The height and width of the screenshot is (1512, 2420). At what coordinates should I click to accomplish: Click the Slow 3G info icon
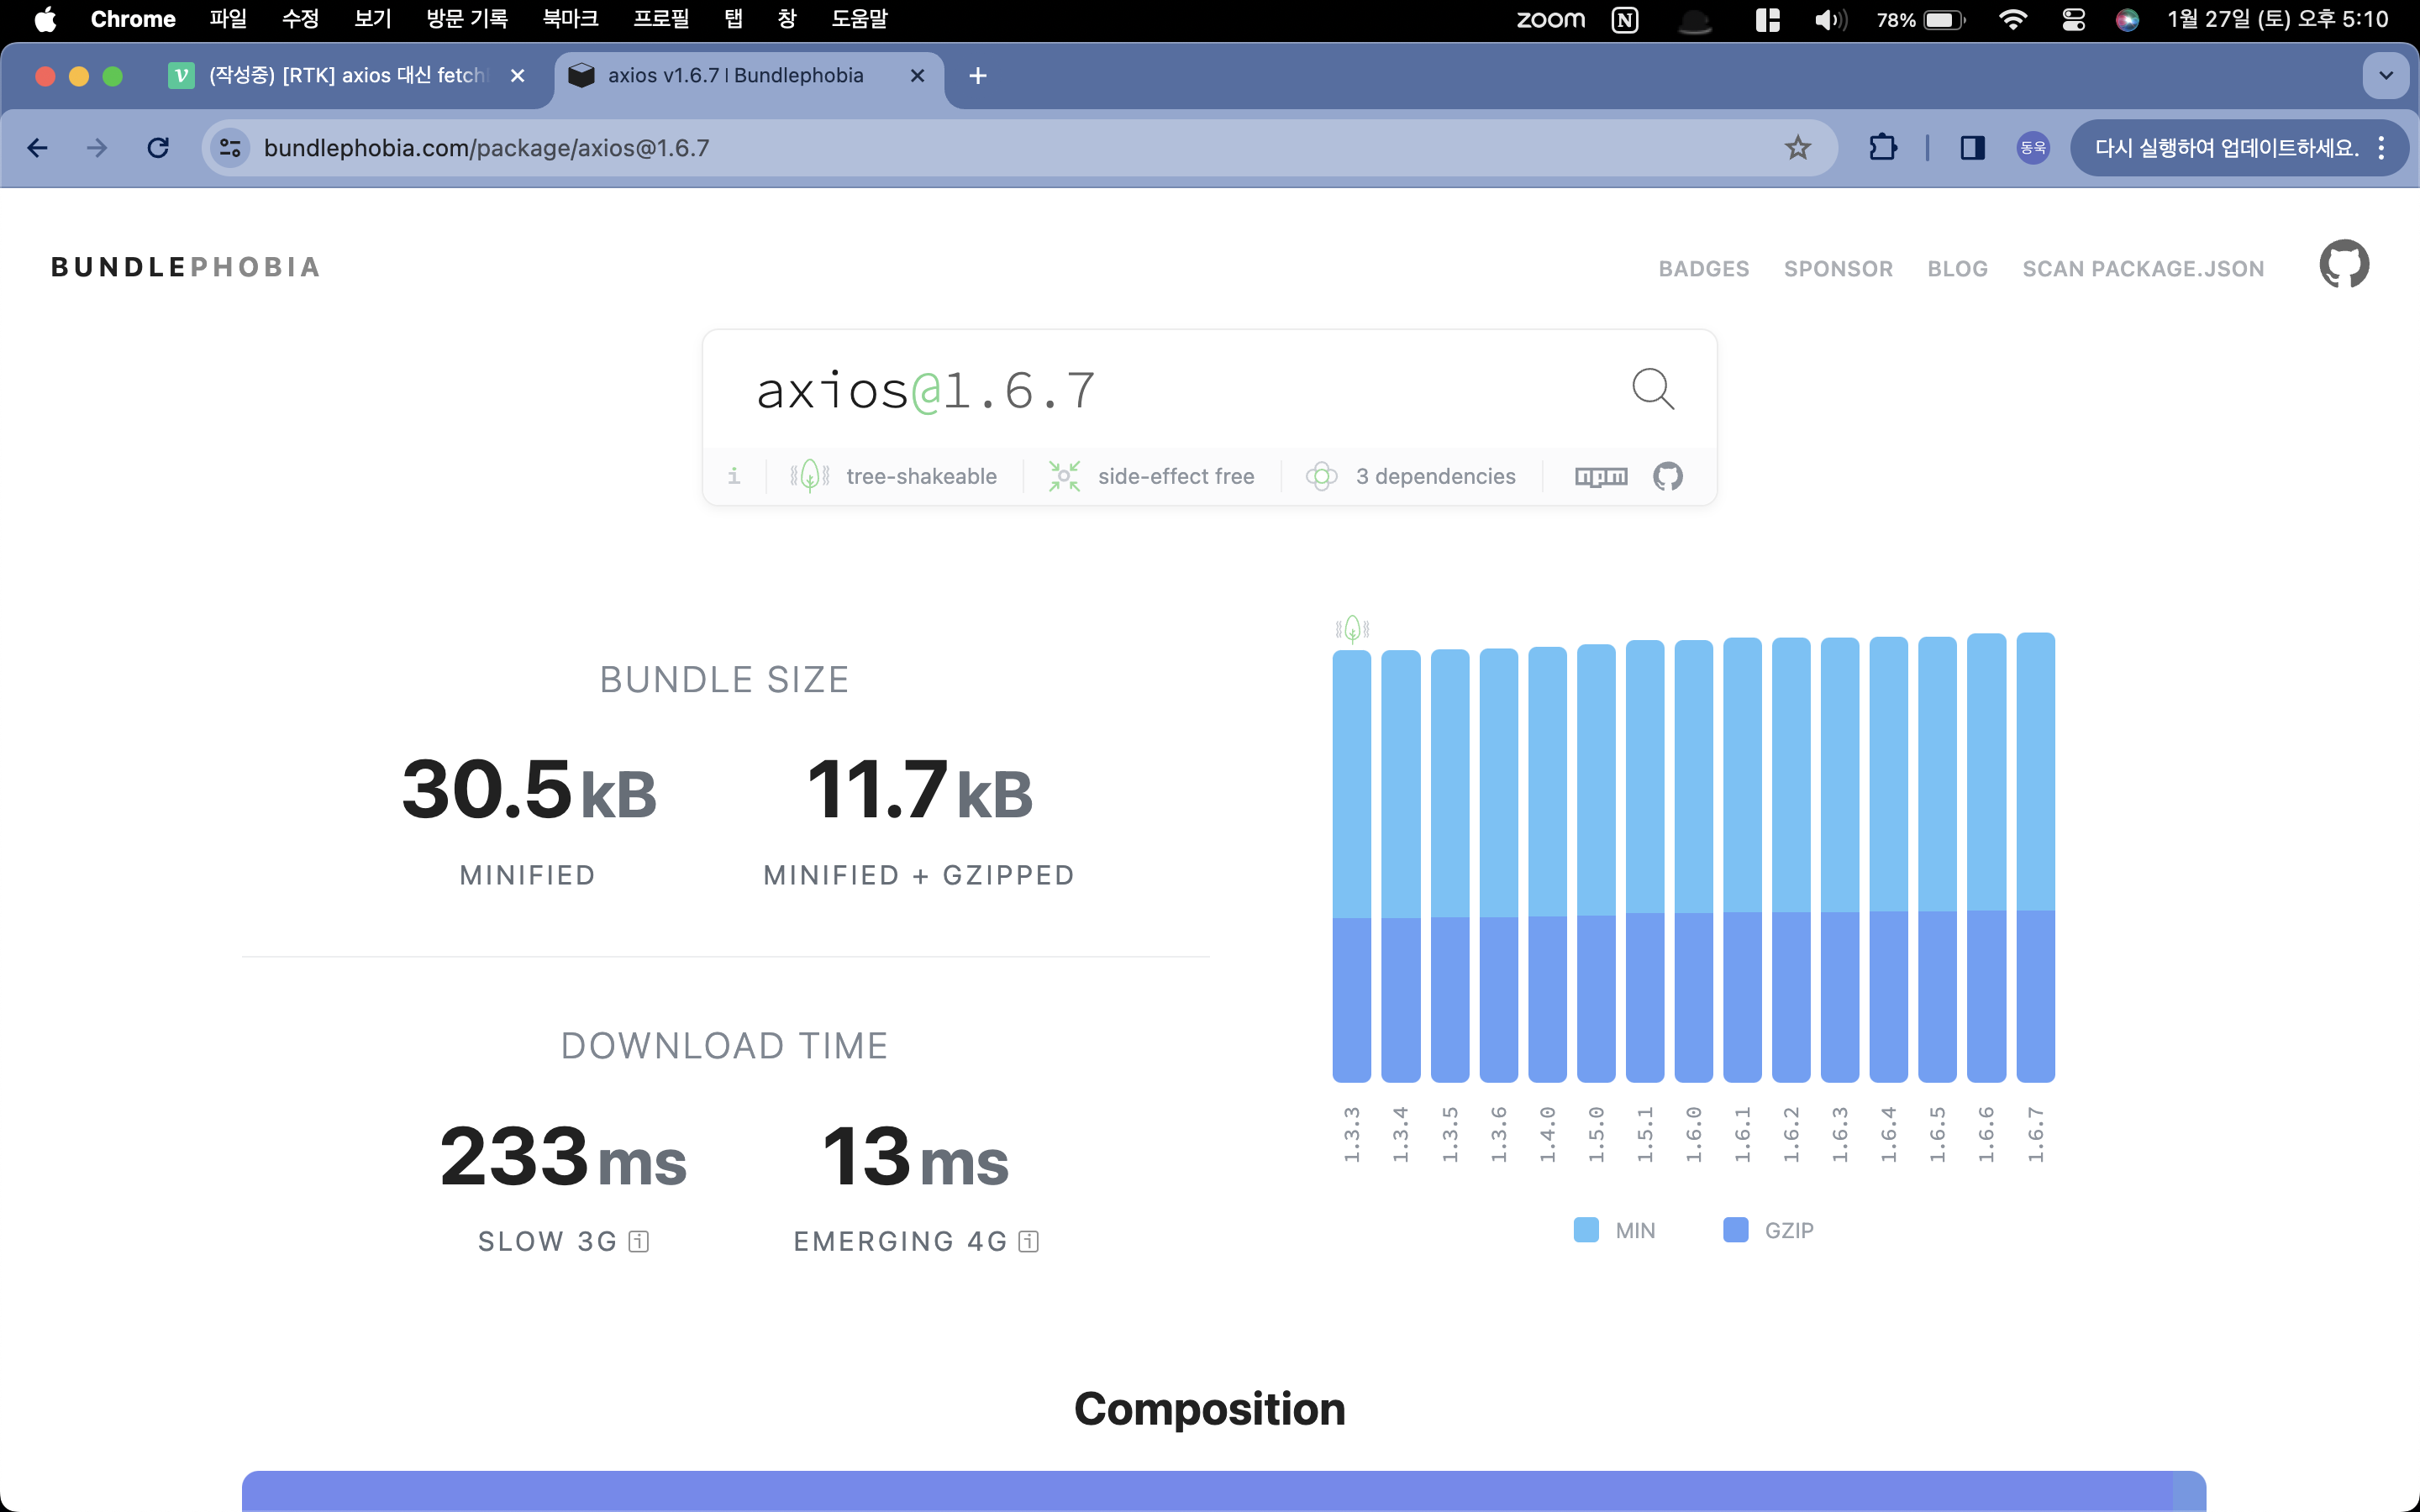pyautogui.click(x=639, y=1241)
